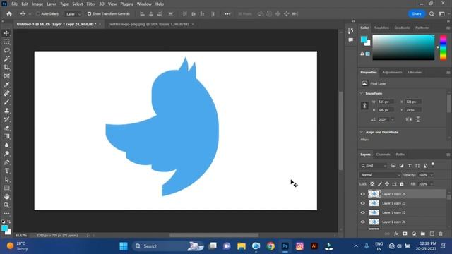Click the hue slider strip
The image size is (452, 254).
click(443, 47)
